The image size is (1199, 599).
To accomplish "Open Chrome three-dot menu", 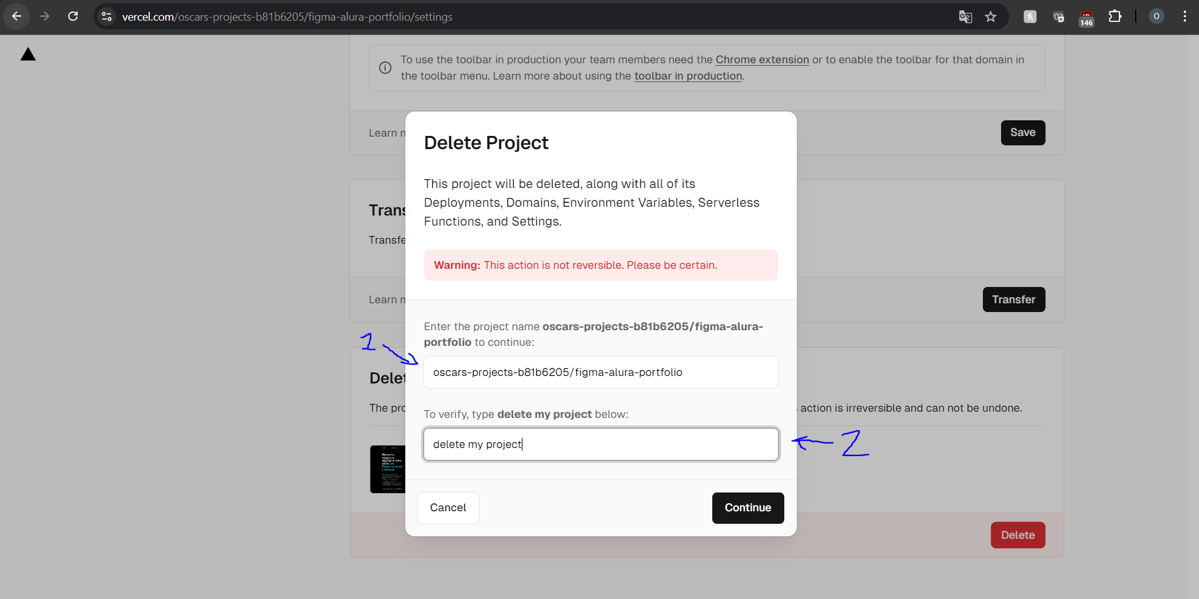I will [x=1185, y=16].
